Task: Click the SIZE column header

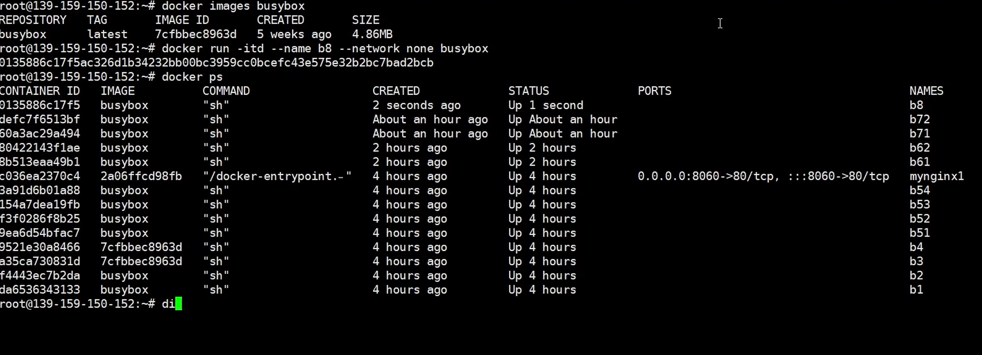Action: pyautogui.click(x=366, y=20)
